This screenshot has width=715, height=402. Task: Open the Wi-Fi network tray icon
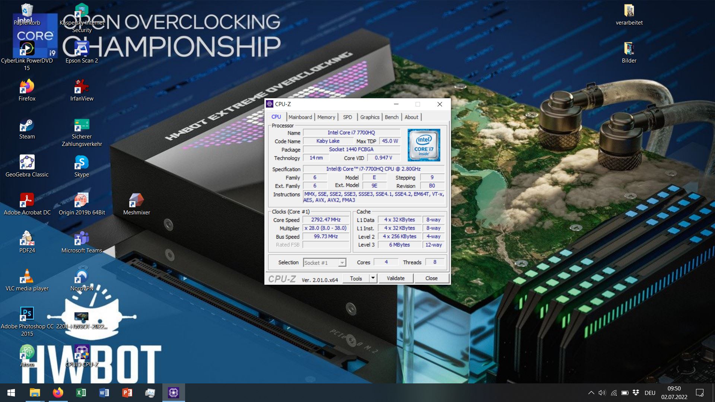614,393
